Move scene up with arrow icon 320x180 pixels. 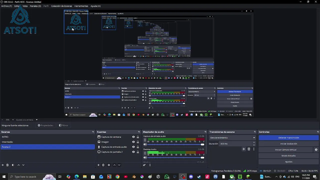[x=18, y=165]
